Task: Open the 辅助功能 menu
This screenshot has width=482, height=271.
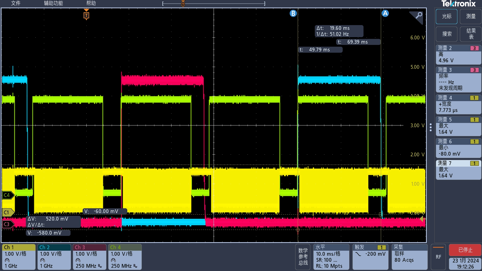Action: tap(53, 3)
